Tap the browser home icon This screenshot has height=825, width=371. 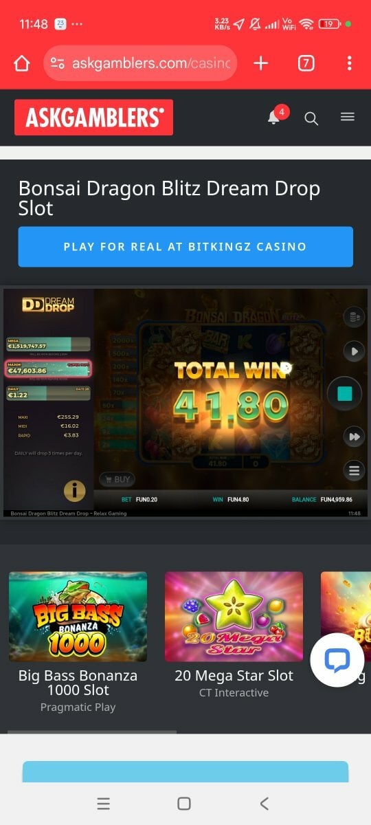[x=22, y=63]
